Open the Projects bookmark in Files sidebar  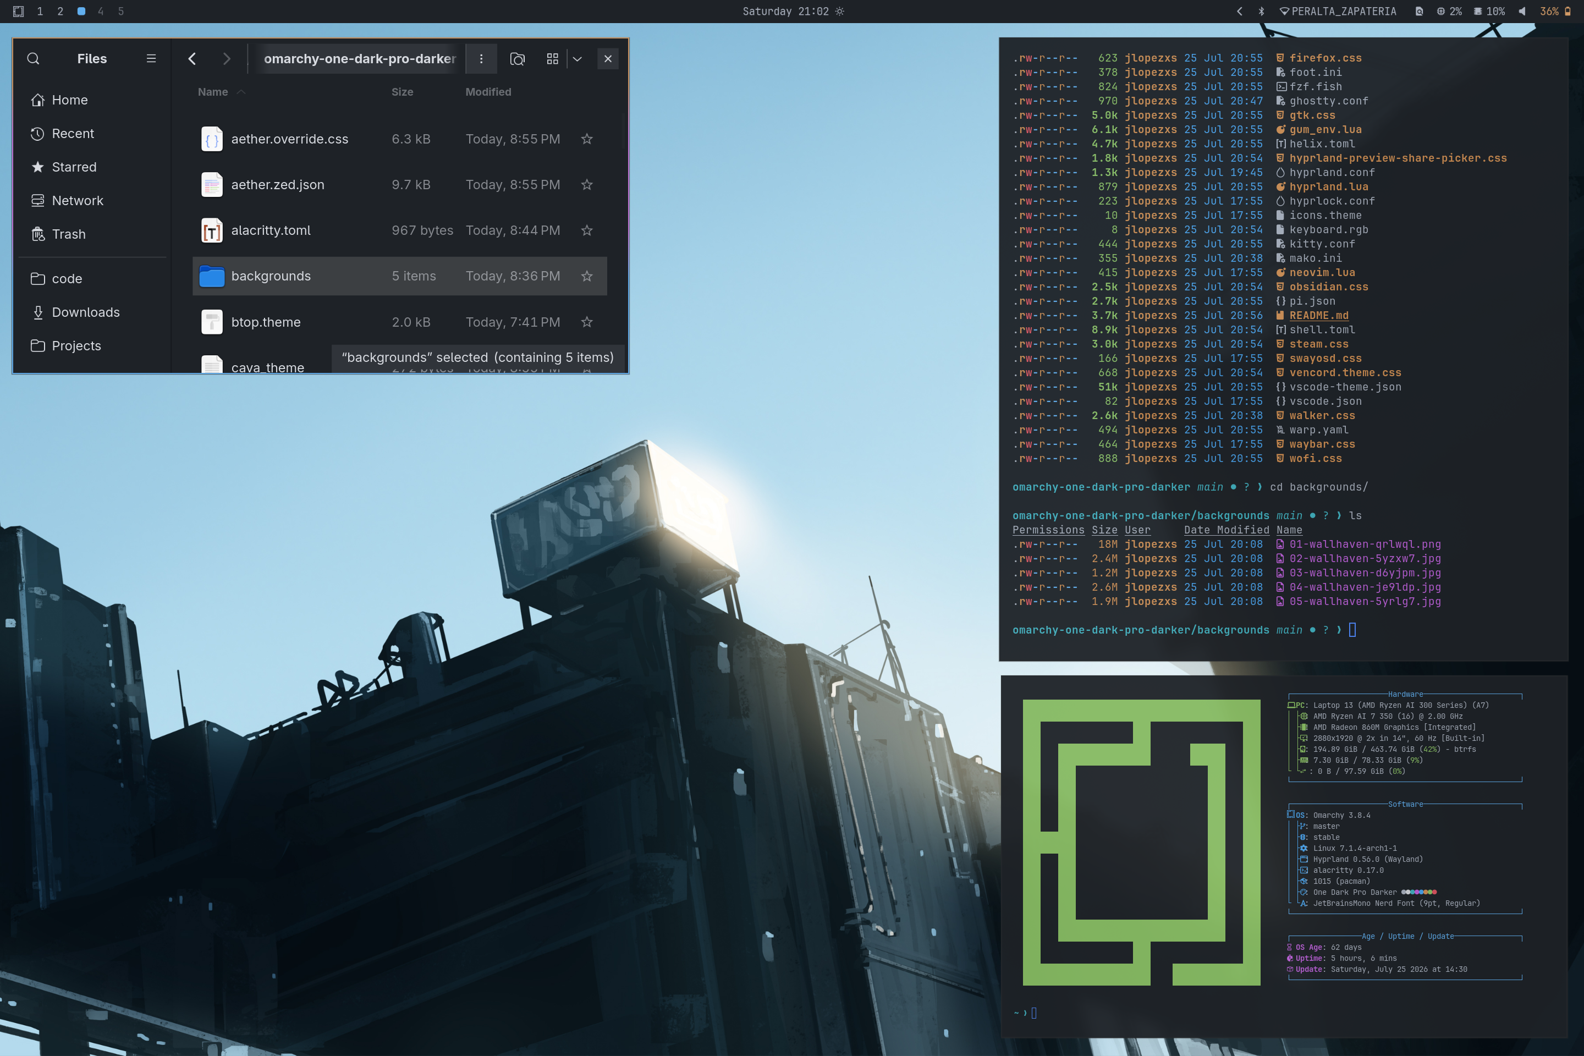pos(92,346)
